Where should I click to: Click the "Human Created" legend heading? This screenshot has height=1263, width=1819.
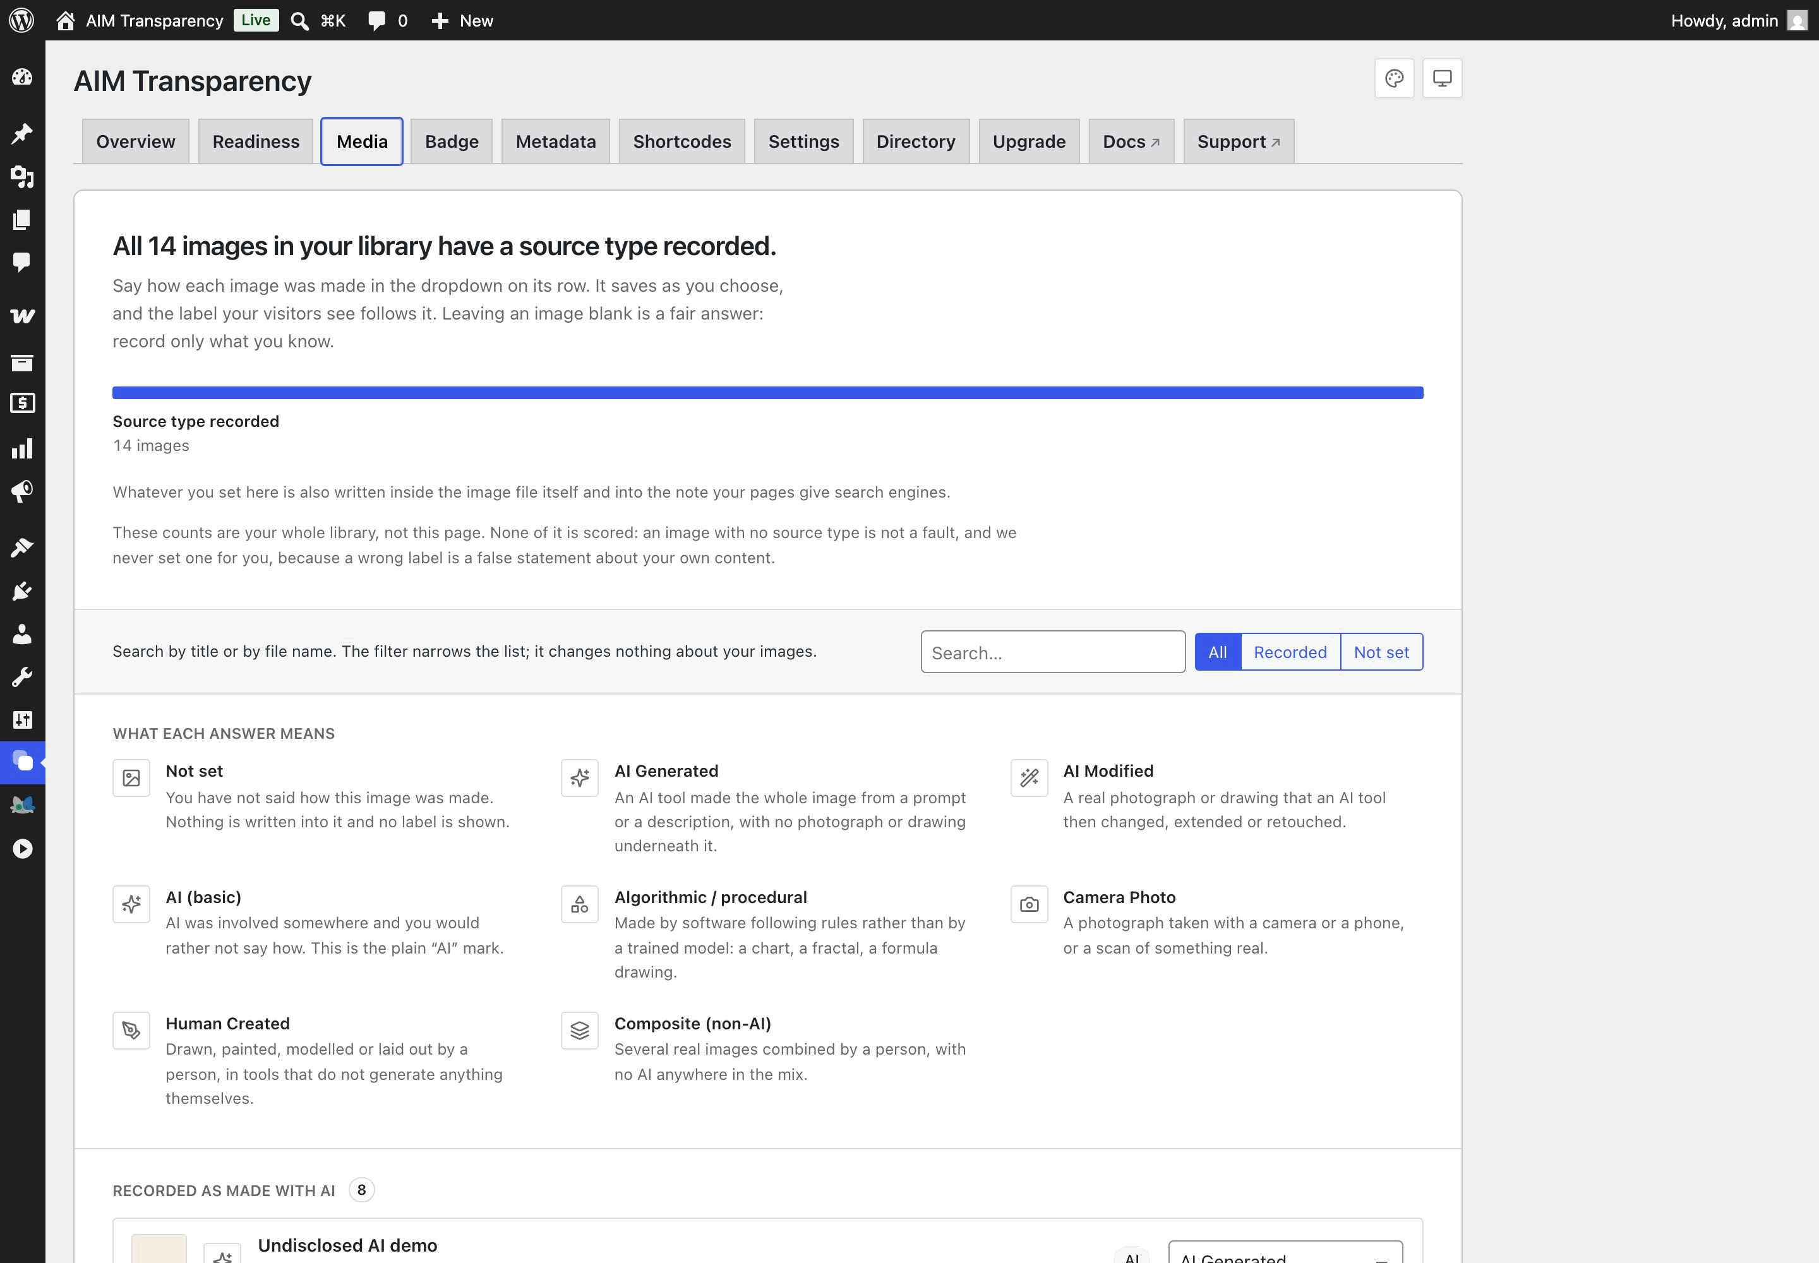click(227, 1023)
